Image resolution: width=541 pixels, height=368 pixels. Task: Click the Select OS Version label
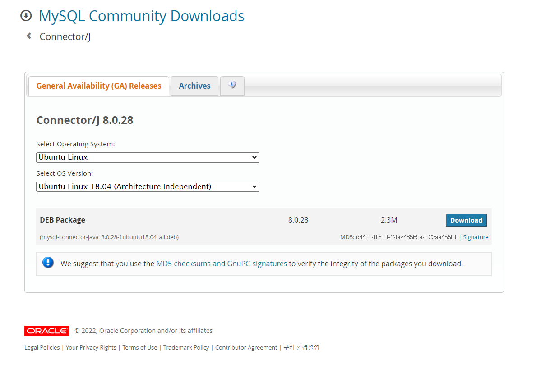click(x=65, y=173)
